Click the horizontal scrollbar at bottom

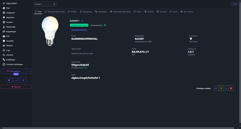pos(118,128)
